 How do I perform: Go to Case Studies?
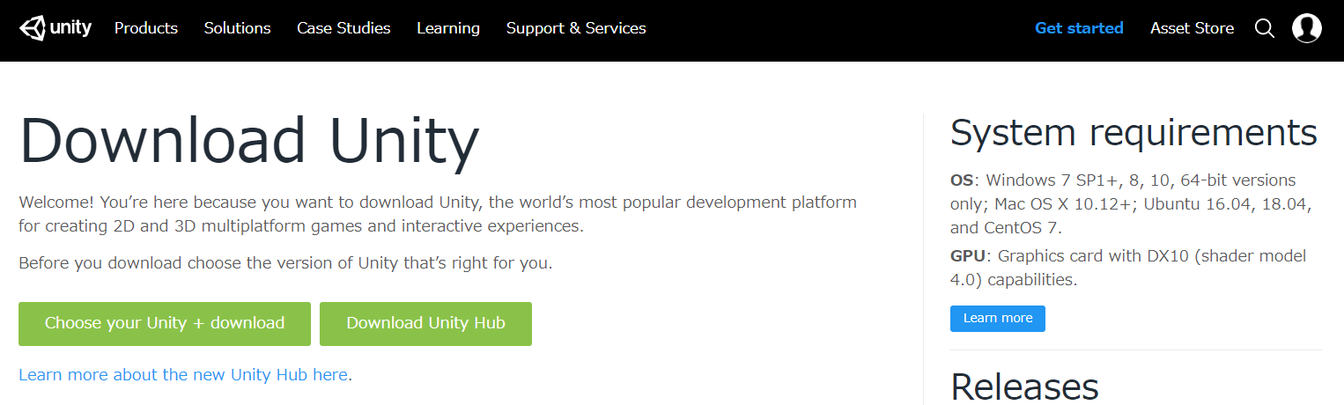click(343, 28)
